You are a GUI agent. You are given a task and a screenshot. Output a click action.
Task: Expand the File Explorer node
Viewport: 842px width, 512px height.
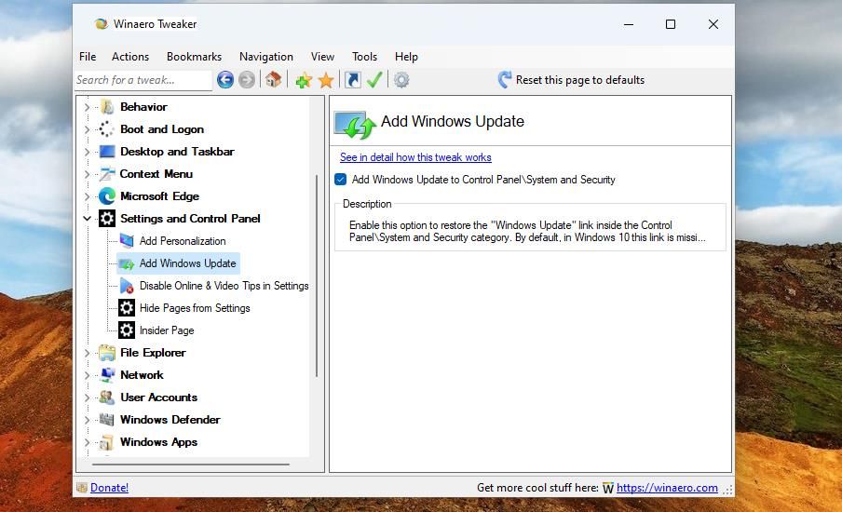[87, 353]
